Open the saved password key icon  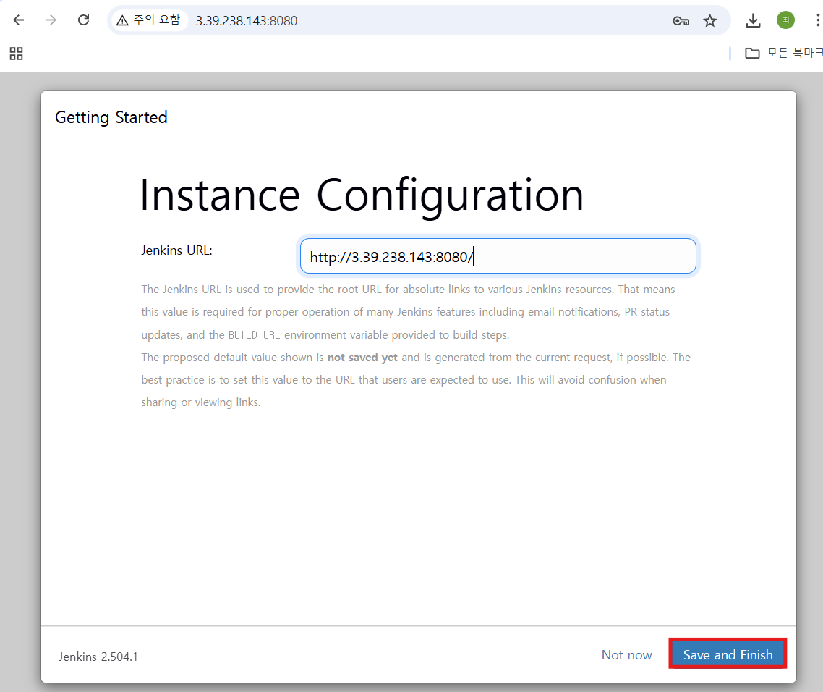pyautogui.click(x=681, y=21)
